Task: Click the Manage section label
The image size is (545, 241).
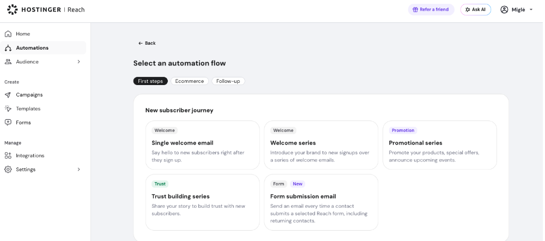Action: click(13, 143)
